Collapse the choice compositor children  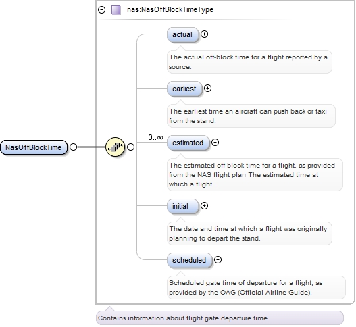(x=130, y=147)
